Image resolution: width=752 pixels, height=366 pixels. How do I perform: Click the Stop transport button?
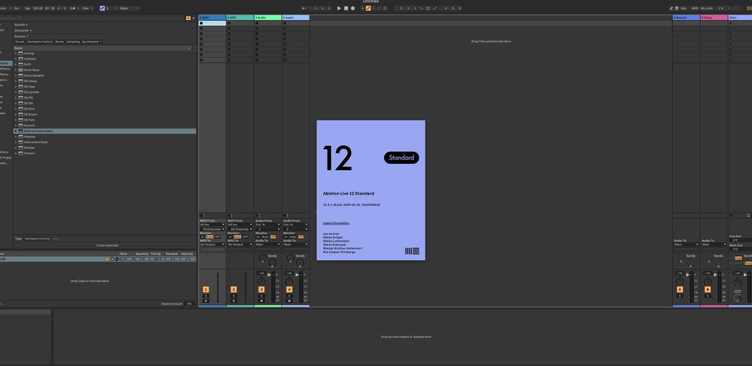click(346, 8)
